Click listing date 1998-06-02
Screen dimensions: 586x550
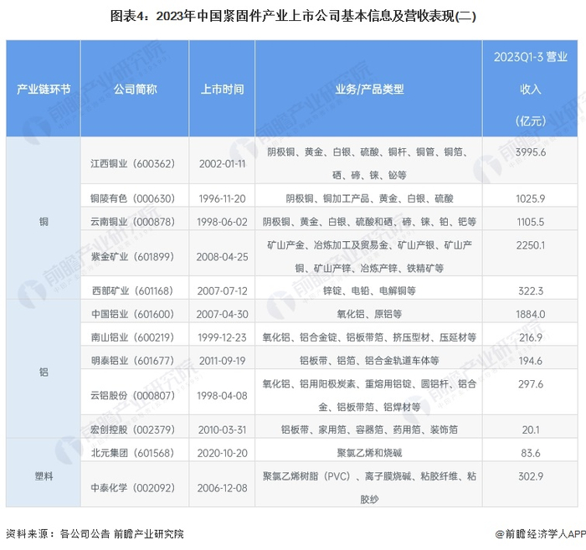pos(222,222)
